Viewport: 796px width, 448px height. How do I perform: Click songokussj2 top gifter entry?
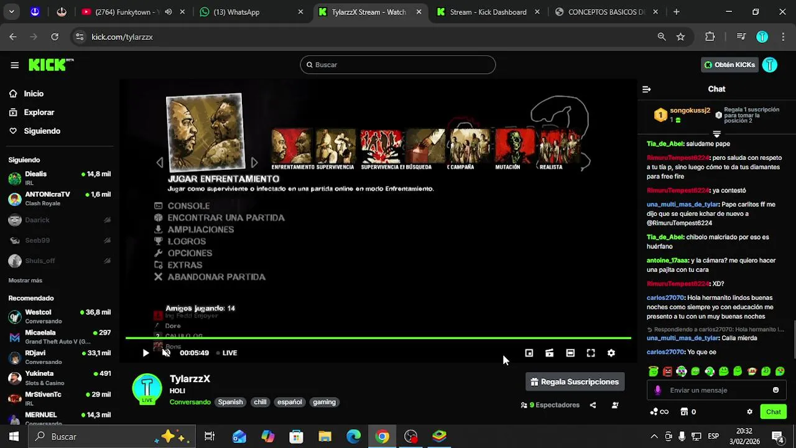[681, 115]
